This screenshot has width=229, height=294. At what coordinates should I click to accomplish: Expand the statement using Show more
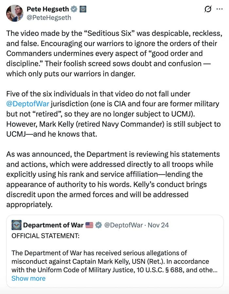pyautogui.click(x=28, y=278)
